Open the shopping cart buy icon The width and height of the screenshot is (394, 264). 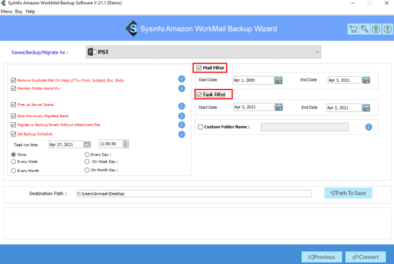[353, 30]
